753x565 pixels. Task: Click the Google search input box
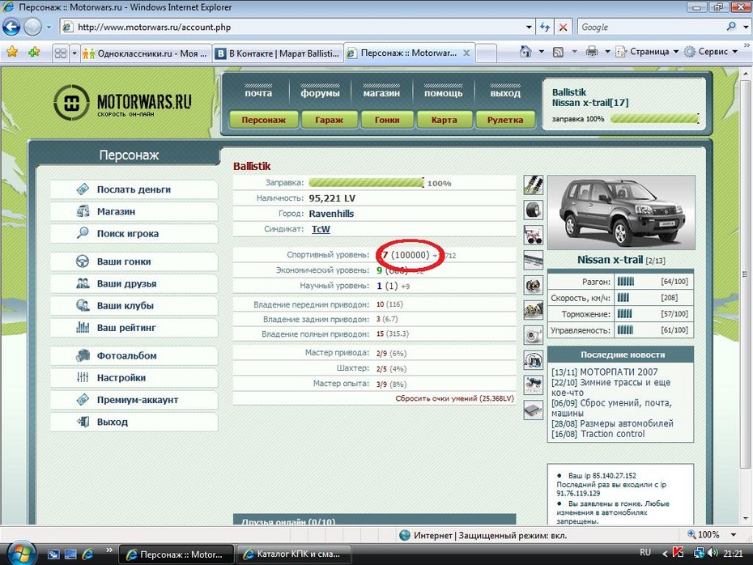coord(652,27)
